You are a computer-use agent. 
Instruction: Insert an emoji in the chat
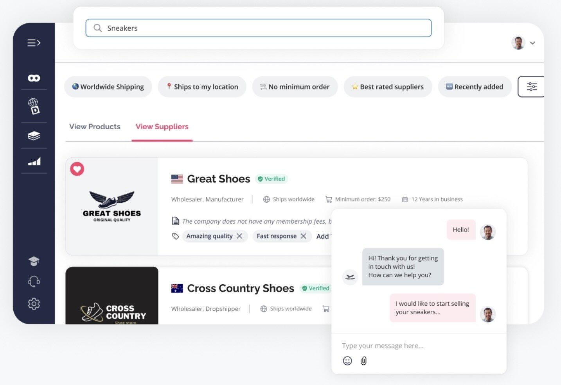point(347,361)
